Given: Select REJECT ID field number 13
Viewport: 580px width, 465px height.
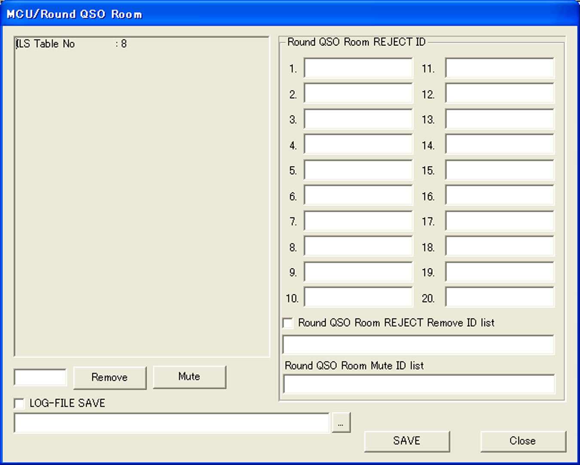Looking at the screenshot, I should click(x=499, y=119).
